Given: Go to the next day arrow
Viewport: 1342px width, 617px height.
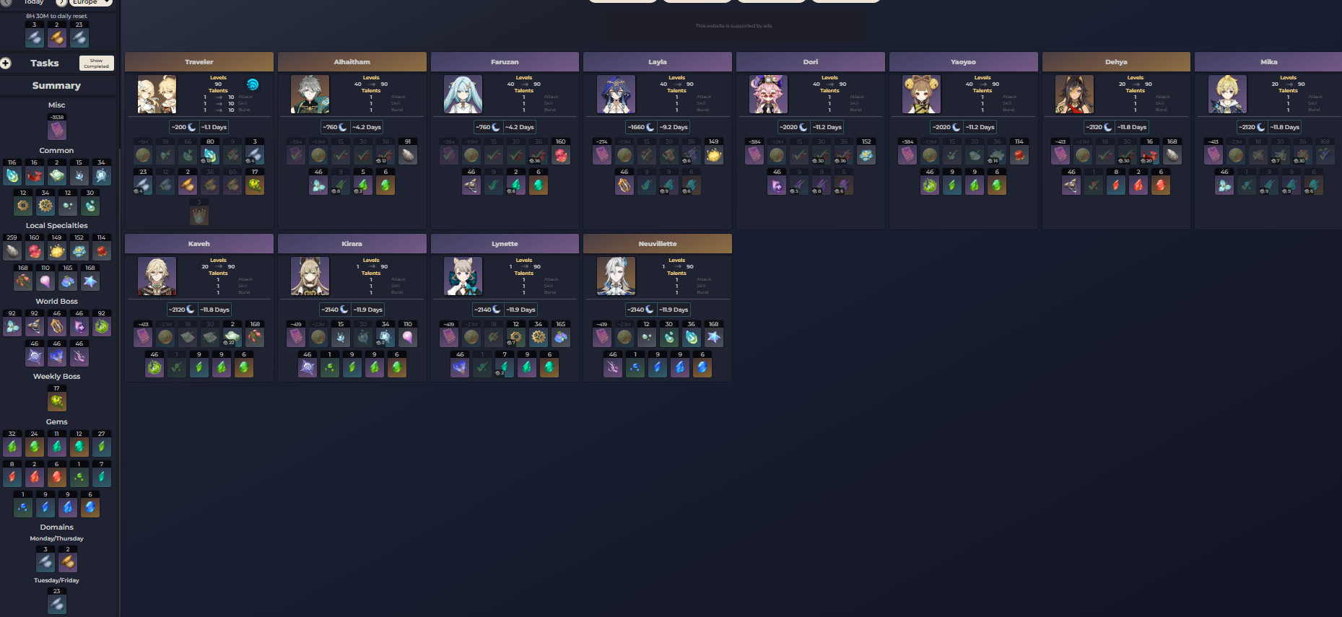Looking at the screenshot, I should 61,2.
